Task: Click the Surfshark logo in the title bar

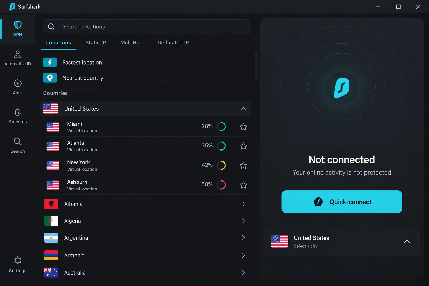Action: 13,7
